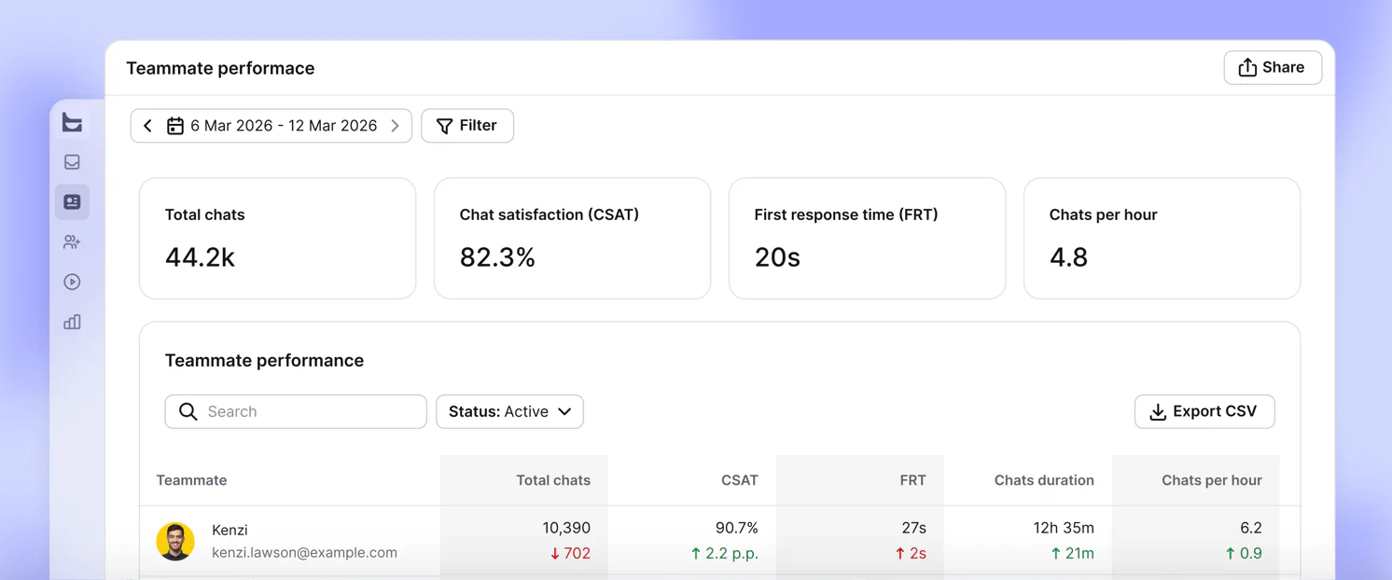The image size is (1392, 580).
Task: Click the Export CSV button
Action: click(x=1204, y=412)
